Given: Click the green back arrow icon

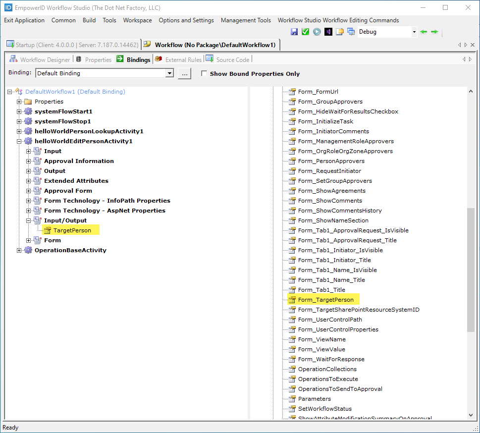Looking at the screenshot, I should point(424,32).
